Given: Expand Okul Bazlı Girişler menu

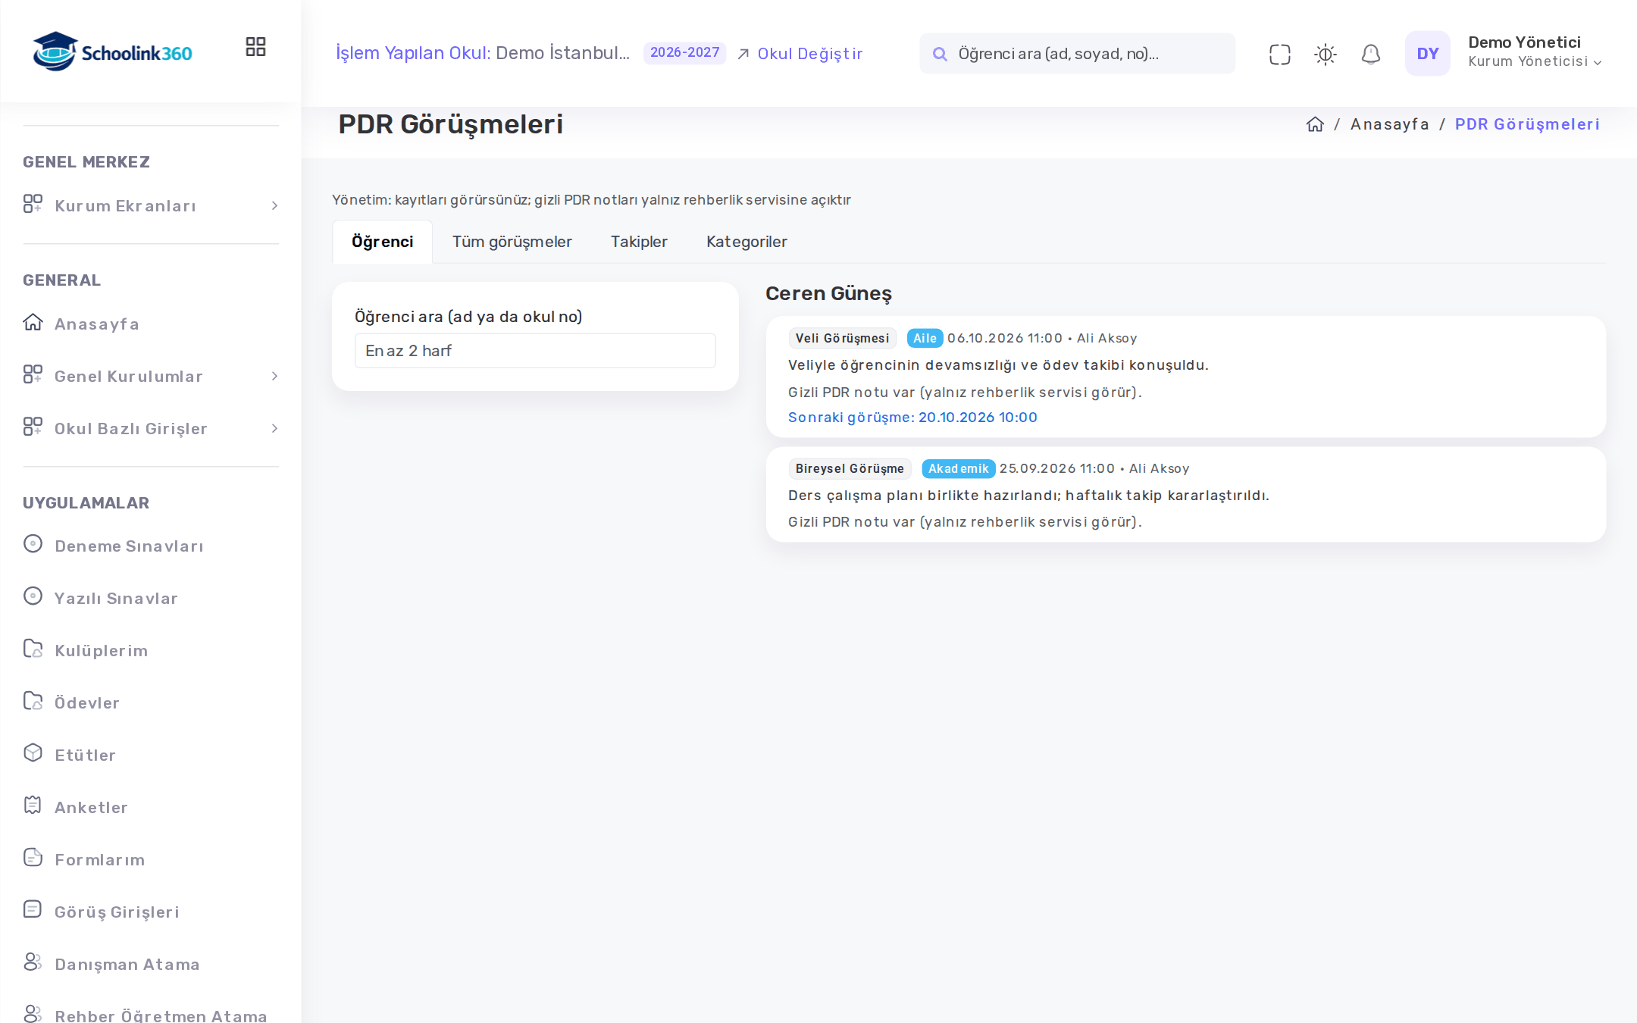Looking at the screenshot, I should (151, 428).
